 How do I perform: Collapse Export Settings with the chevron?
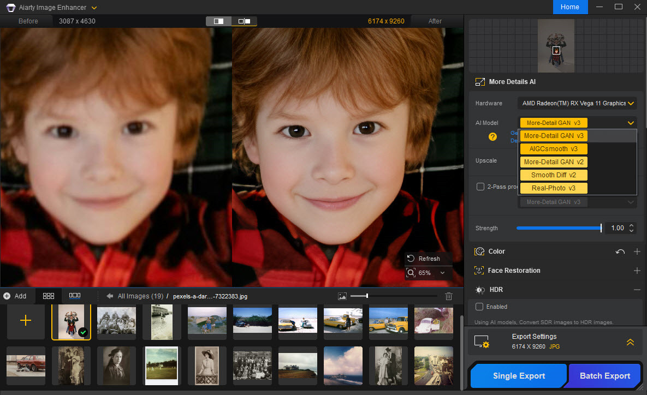[x=631, y=343]
